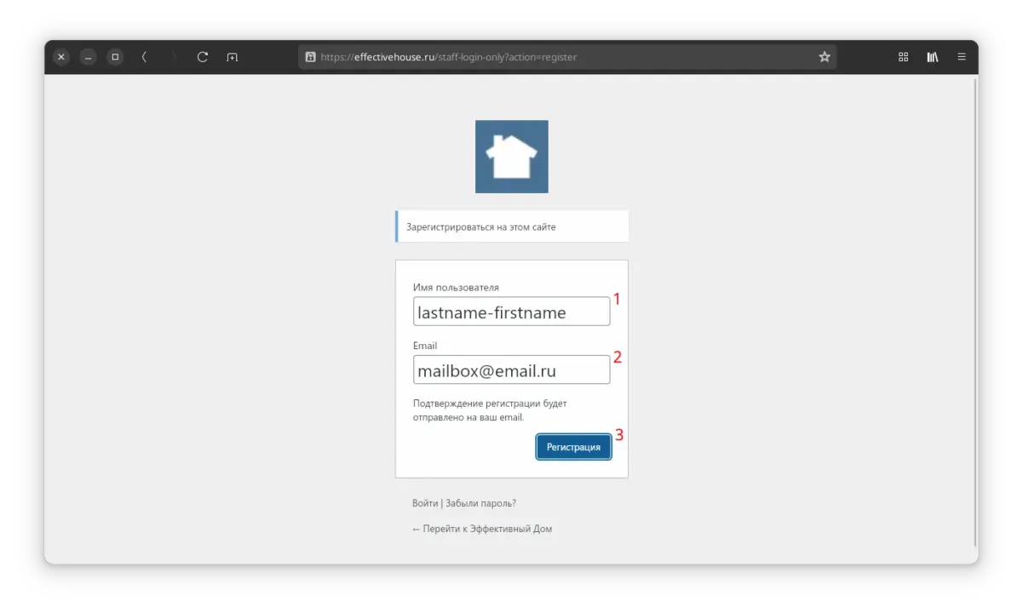Focus the Email input field
Screen dimensions: 1023x613
tap(511, 370)
